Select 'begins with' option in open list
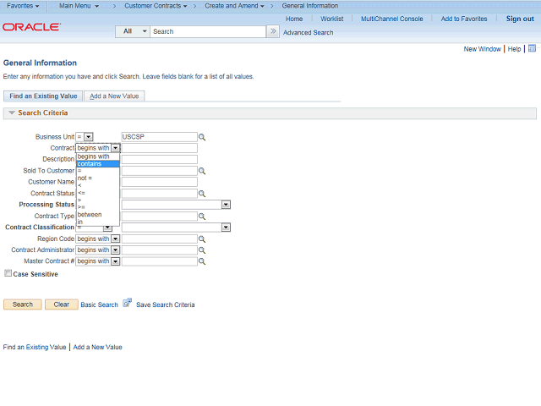The image size is (541, 406). point(98,156)
